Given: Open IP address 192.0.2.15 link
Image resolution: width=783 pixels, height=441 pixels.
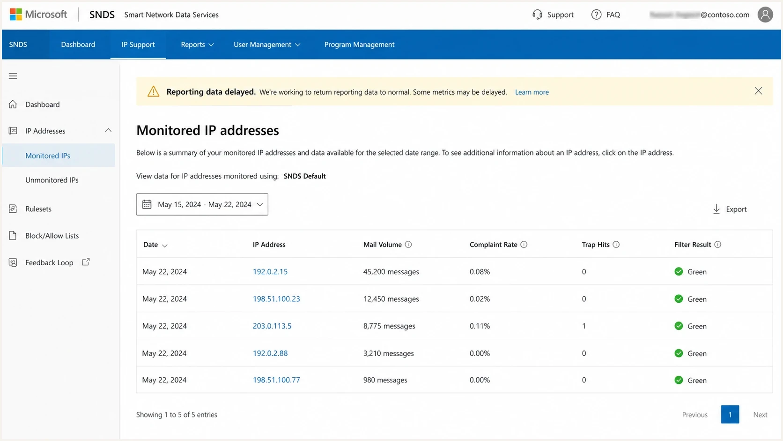Looking at the screenshot, I should point(270,271).
